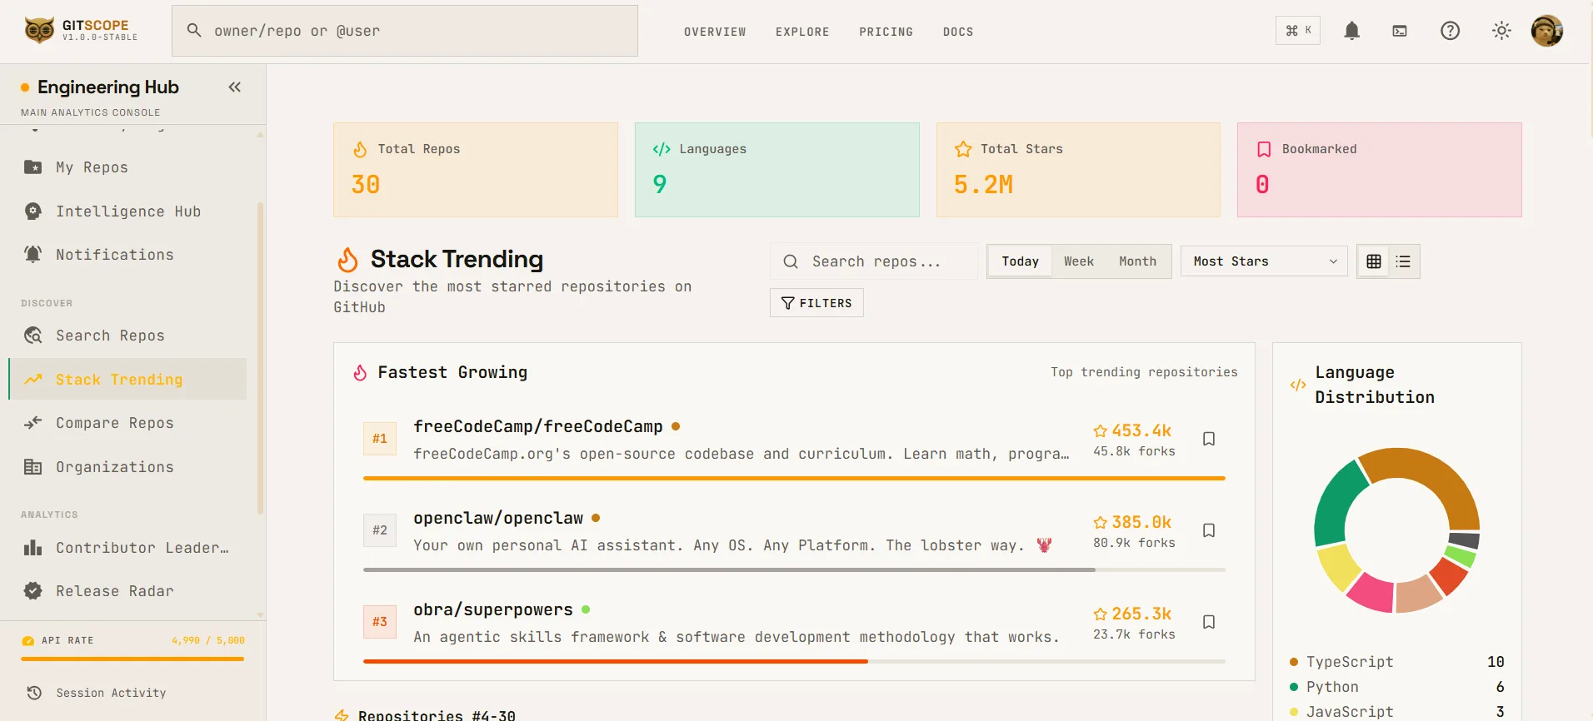Open the command palette shortcut button

tap(1298, 31)
